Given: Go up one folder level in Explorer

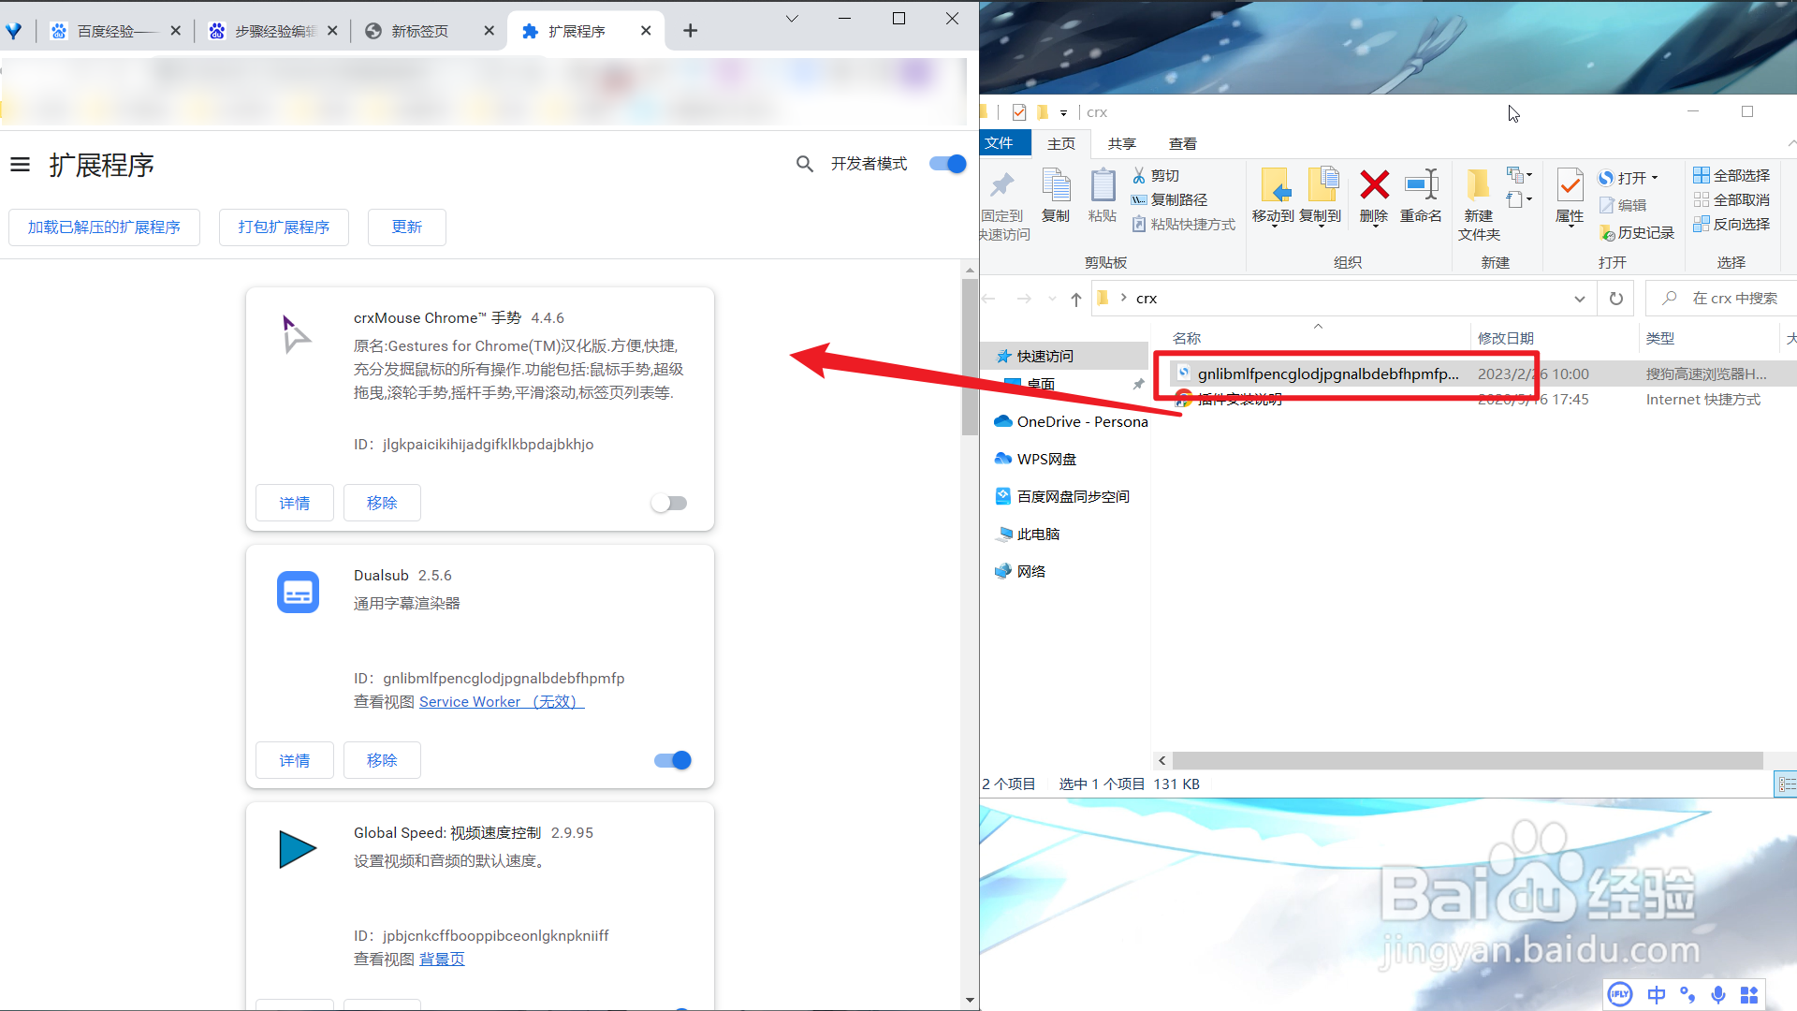Looking at the screenshot, I should [1076, 299].
